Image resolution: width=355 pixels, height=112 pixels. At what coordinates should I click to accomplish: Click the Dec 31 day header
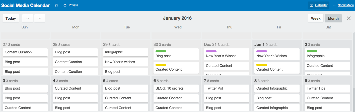click(217, 45)
